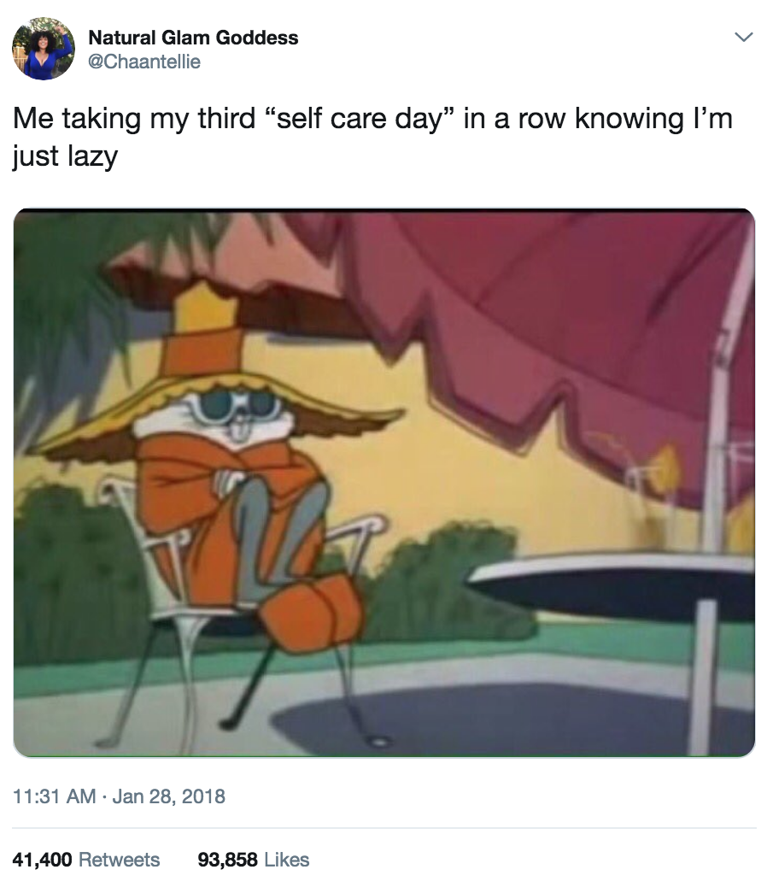This screenshot has width=767, height=887.
Task: View the 93,858 Likes count
Action: (x=253, y=860)
